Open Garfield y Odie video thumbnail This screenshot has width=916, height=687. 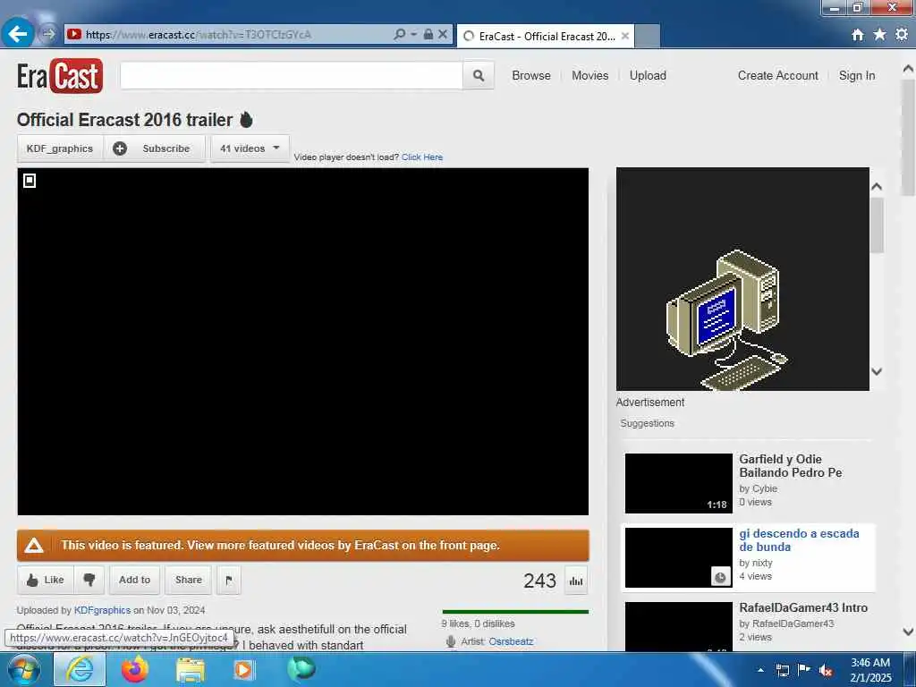point(678,483)
